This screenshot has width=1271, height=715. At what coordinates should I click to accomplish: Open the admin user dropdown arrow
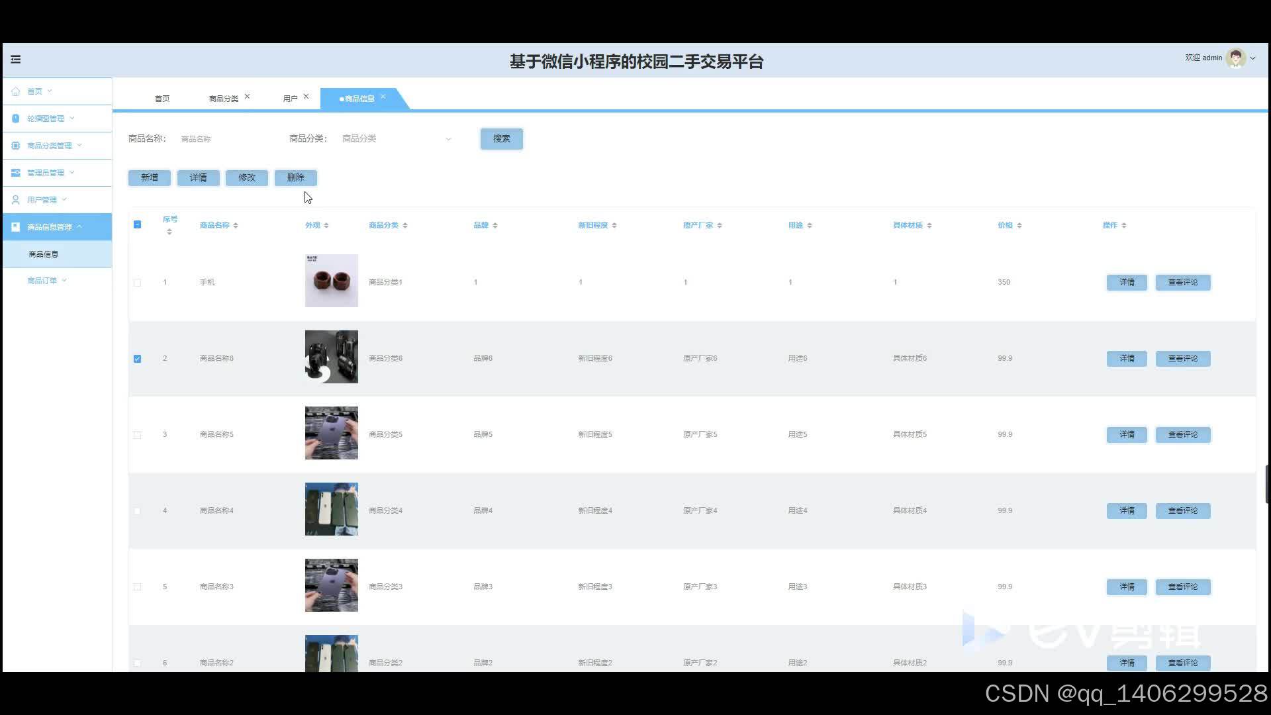(1252, 58)
